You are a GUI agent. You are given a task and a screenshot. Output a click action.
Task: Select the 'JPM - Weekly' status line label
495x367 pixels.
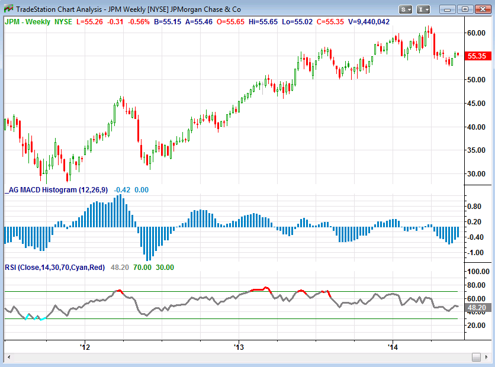27,22
